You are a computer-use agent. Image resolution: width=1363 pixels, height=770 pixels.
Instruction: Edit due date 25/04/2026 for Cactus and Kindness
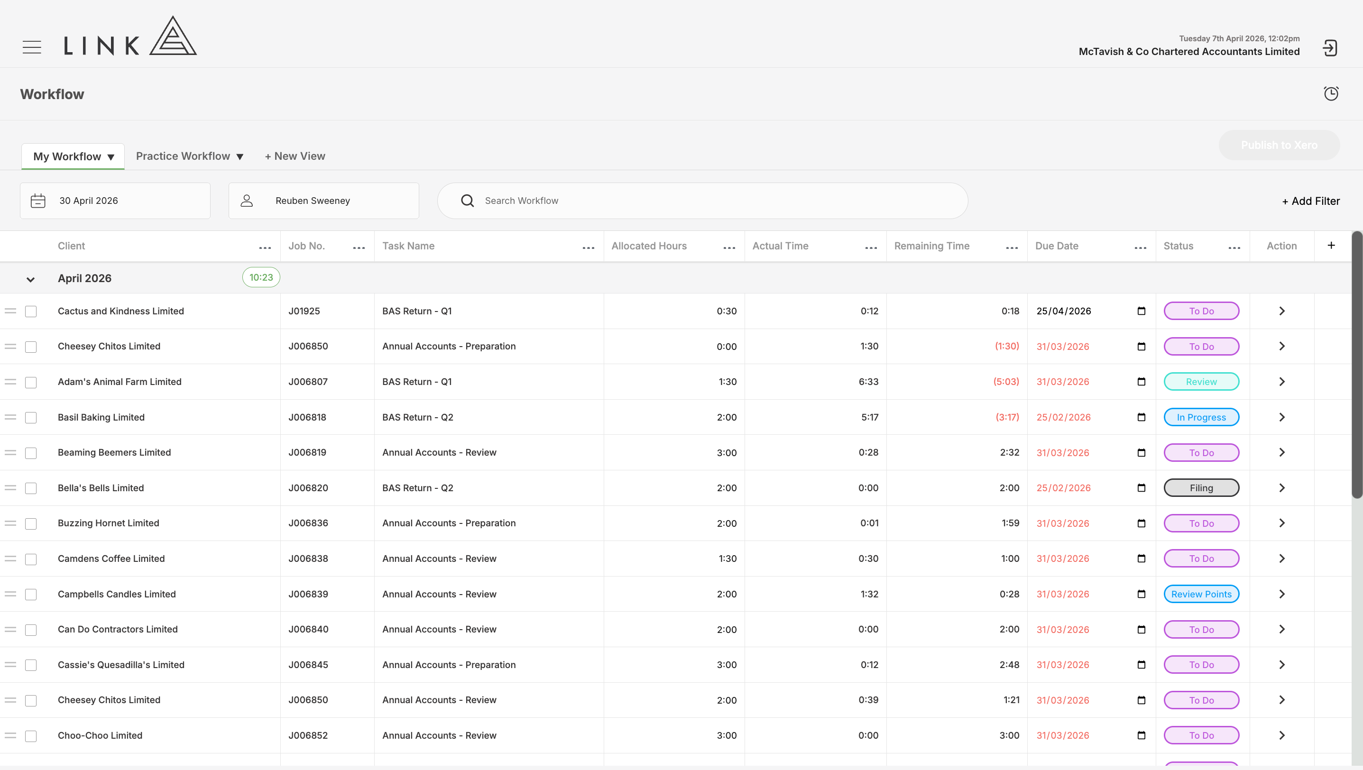point(1064,311)
